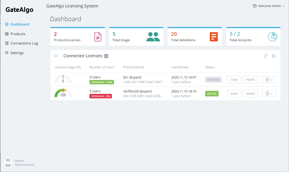Open the Settings page
Screen dimensions: 289x172
17,53
